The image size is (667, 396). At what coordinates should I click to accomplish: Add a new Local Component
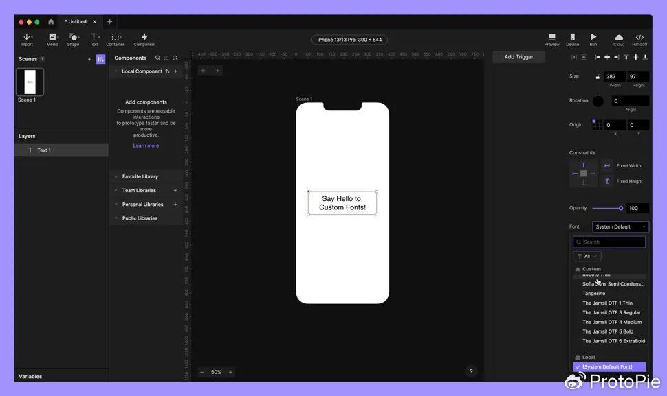coord(175,71)
